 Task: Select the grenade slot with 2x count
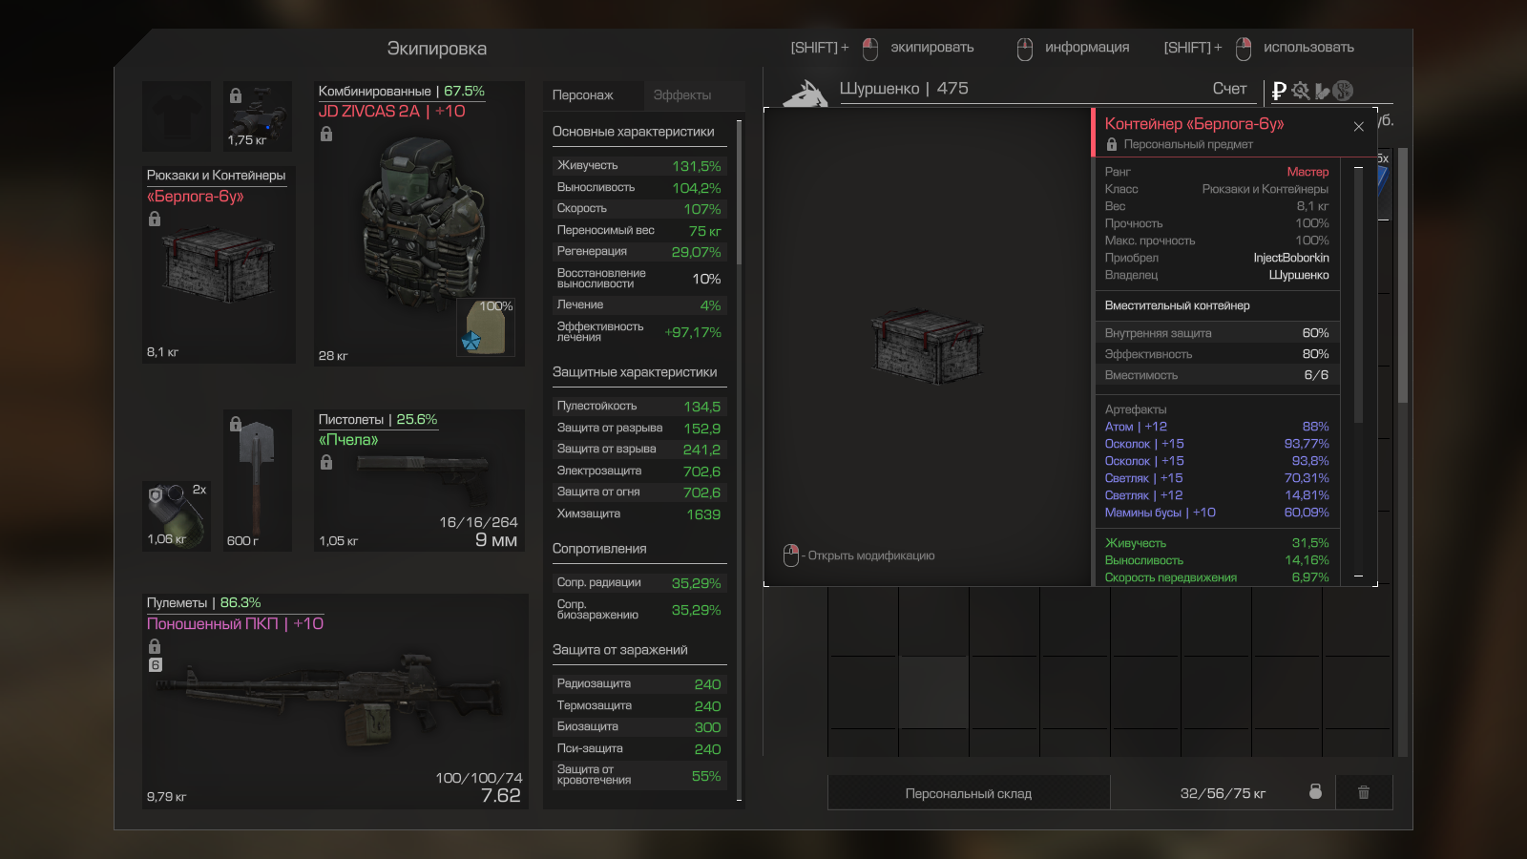[x=177, y=515]
